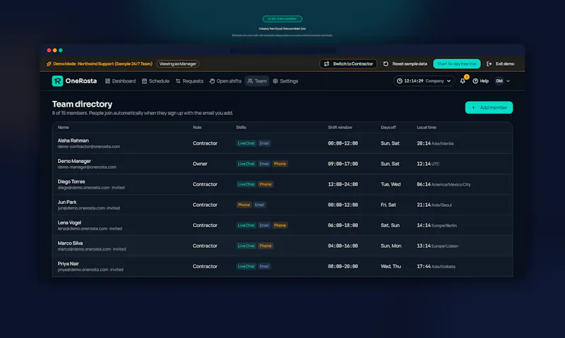Screen dimensions: 565x338
Task: Click the Owner role cell
Action: click(200, 164)
